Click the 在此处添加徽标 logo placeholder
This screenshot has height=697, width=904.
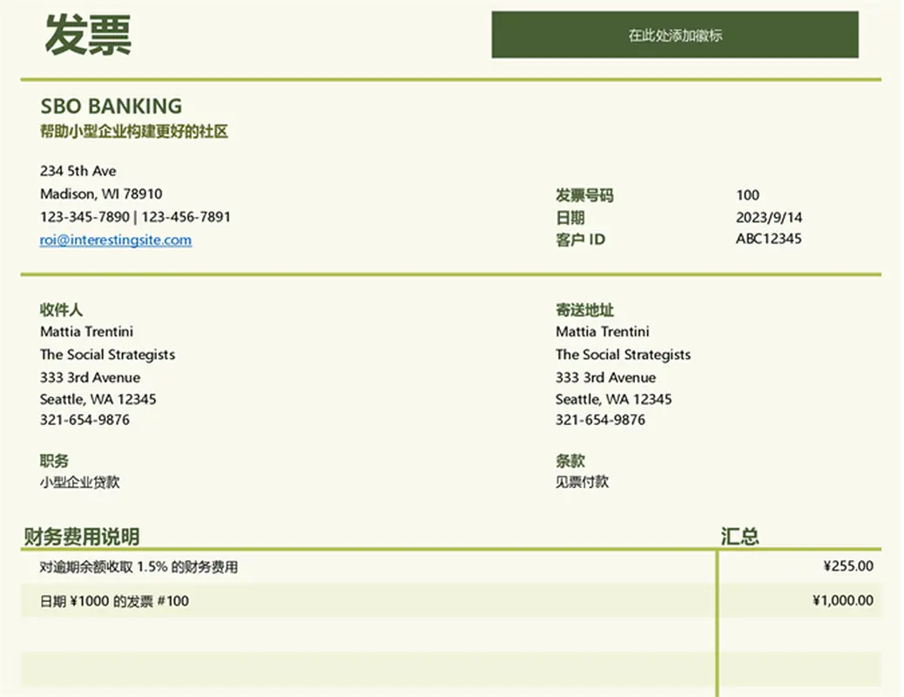pos(676,35)
